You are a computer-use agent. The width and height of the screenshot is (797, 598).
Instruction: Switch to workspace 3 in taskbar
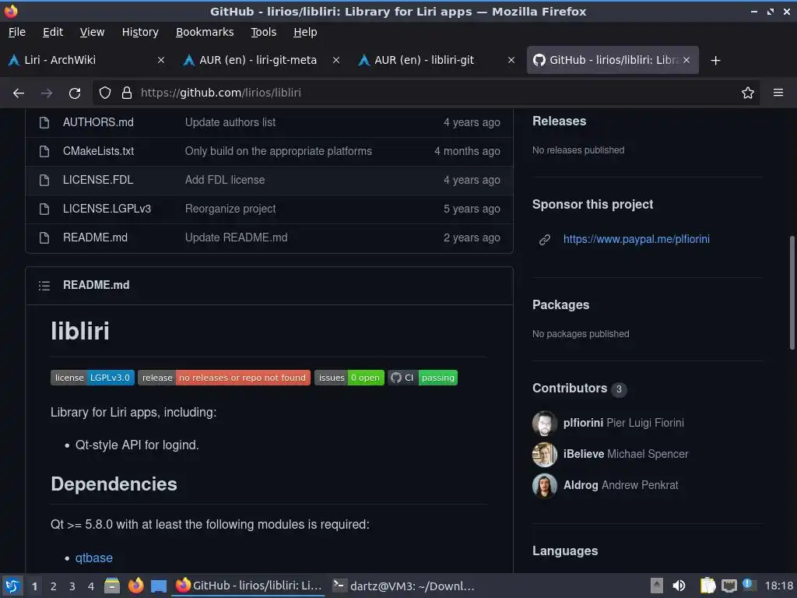point(72,586)
